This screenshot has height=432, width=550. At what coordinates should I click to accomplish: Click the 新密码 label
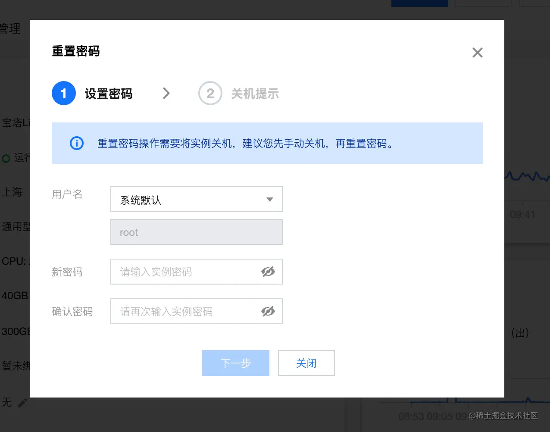click(x=67, y=272)
